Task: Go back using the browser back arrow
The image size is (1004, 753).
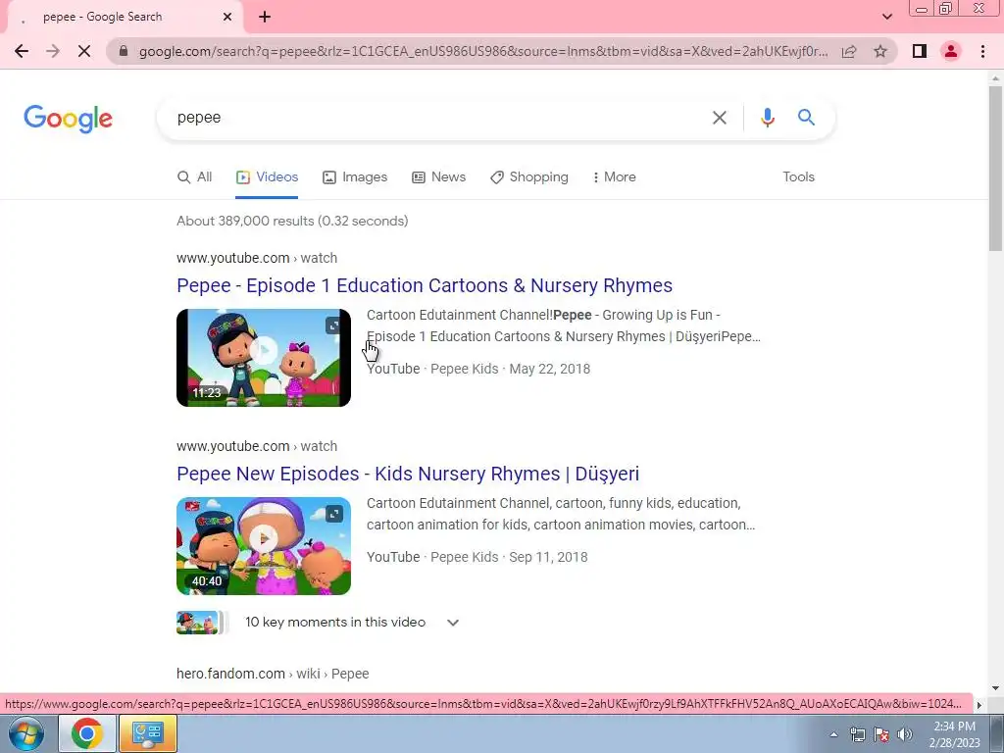Action: click(22, 51)
